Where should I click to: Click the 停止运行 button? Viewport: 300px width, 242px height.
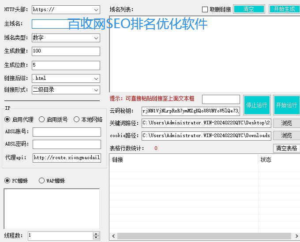click(257, 105)
